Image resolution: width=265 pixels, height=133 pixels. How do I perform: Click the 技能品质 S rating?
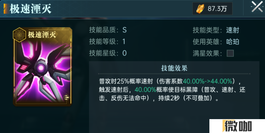[125, 30]
